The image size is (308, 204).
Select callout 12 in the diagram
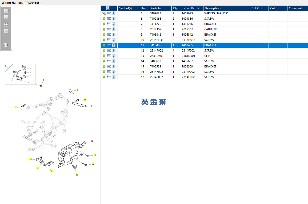click(95, 155)
